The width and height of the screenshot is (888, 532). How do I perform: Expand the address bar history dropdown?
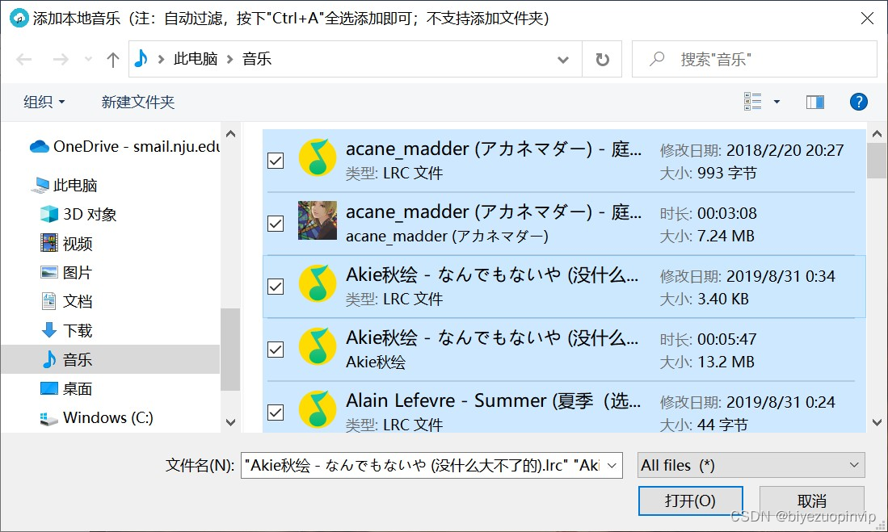click(x=563, y=59)
